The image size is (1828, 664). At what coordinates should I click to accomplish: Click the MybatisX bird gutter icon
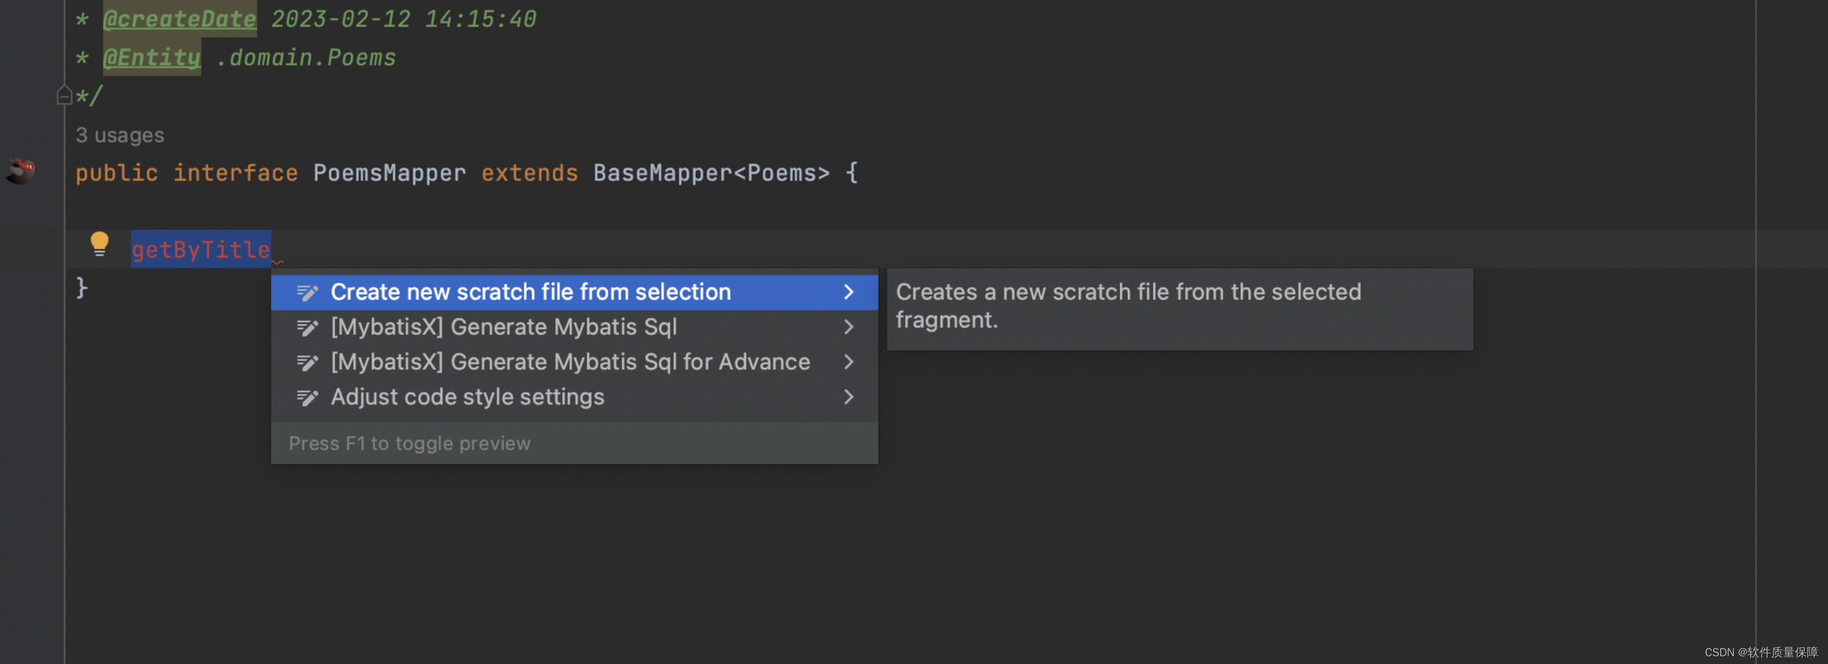pyautogui.click(x=21, y=171)
